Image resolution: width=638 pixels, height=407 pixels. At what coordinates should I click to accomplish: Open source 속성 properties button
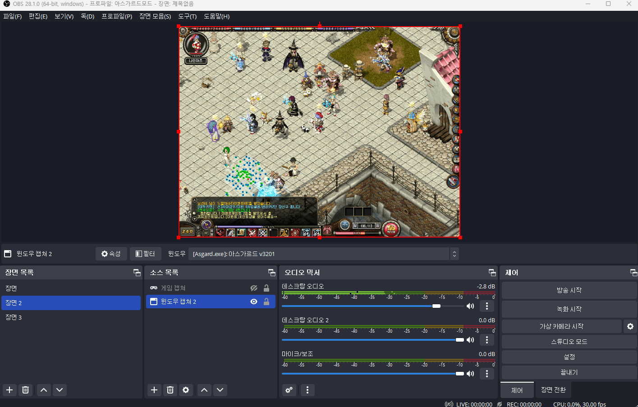(111, 254)
